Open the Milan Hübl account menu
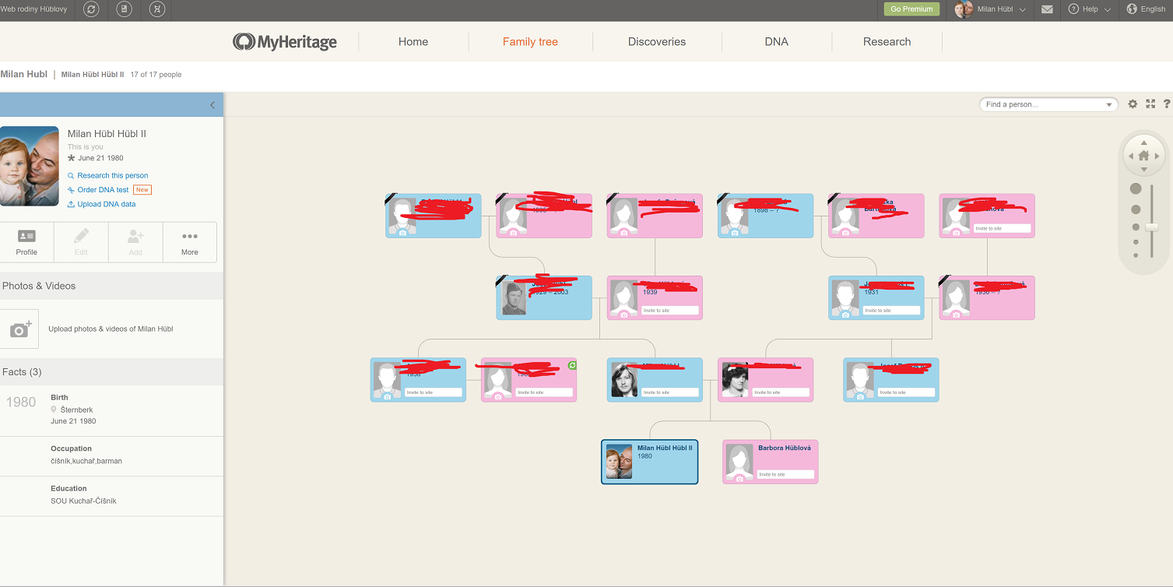1173x587 pixels. click(1000, 9)
